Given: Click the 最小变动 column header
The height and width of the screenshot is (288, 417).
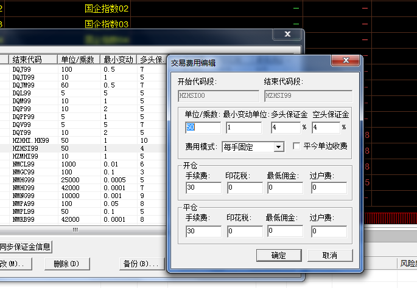Looking at the screenshot, I should [119, 60].
